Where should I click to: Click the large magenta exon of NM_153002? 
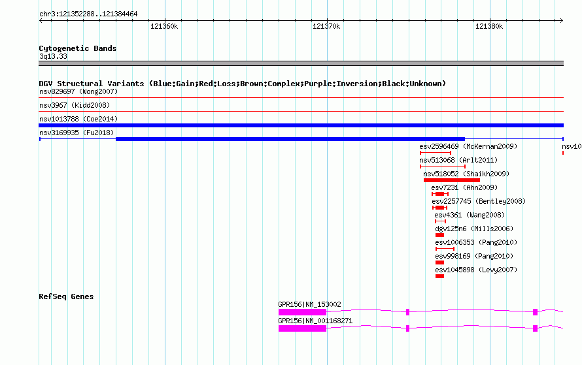click(303, 312)
